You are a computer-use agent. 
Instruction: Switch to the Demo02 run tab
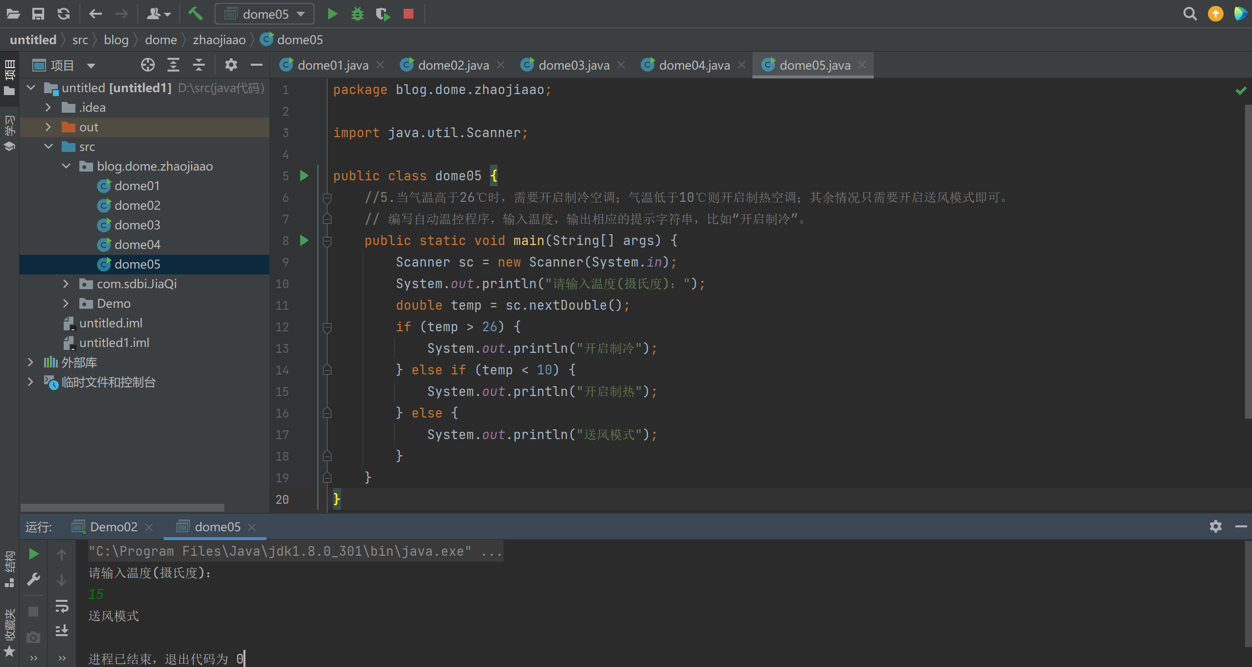click(x=114, y=527)
